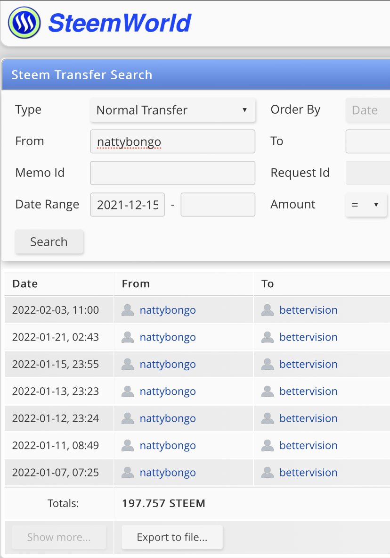The image size is (390, 558).
Task: Click the To column header
Action: click(268, 283)
